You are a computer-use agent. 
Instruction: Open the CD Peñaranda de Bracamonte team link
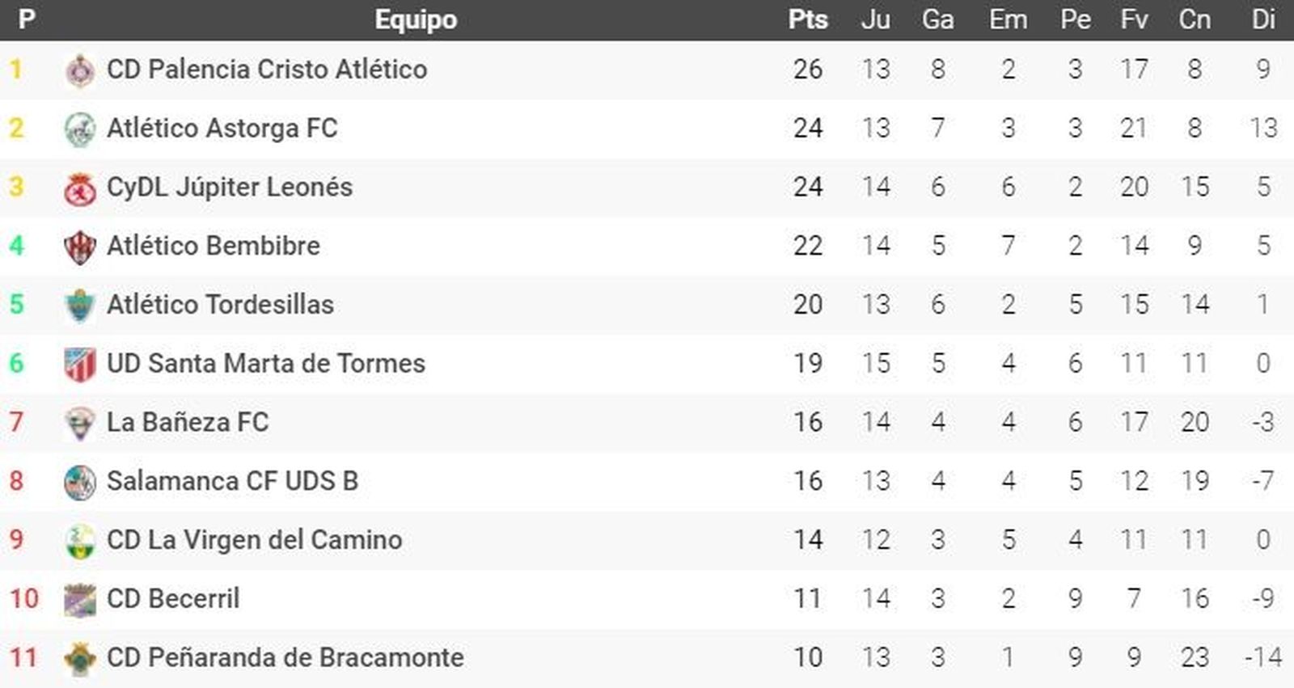tap(285, 657)
